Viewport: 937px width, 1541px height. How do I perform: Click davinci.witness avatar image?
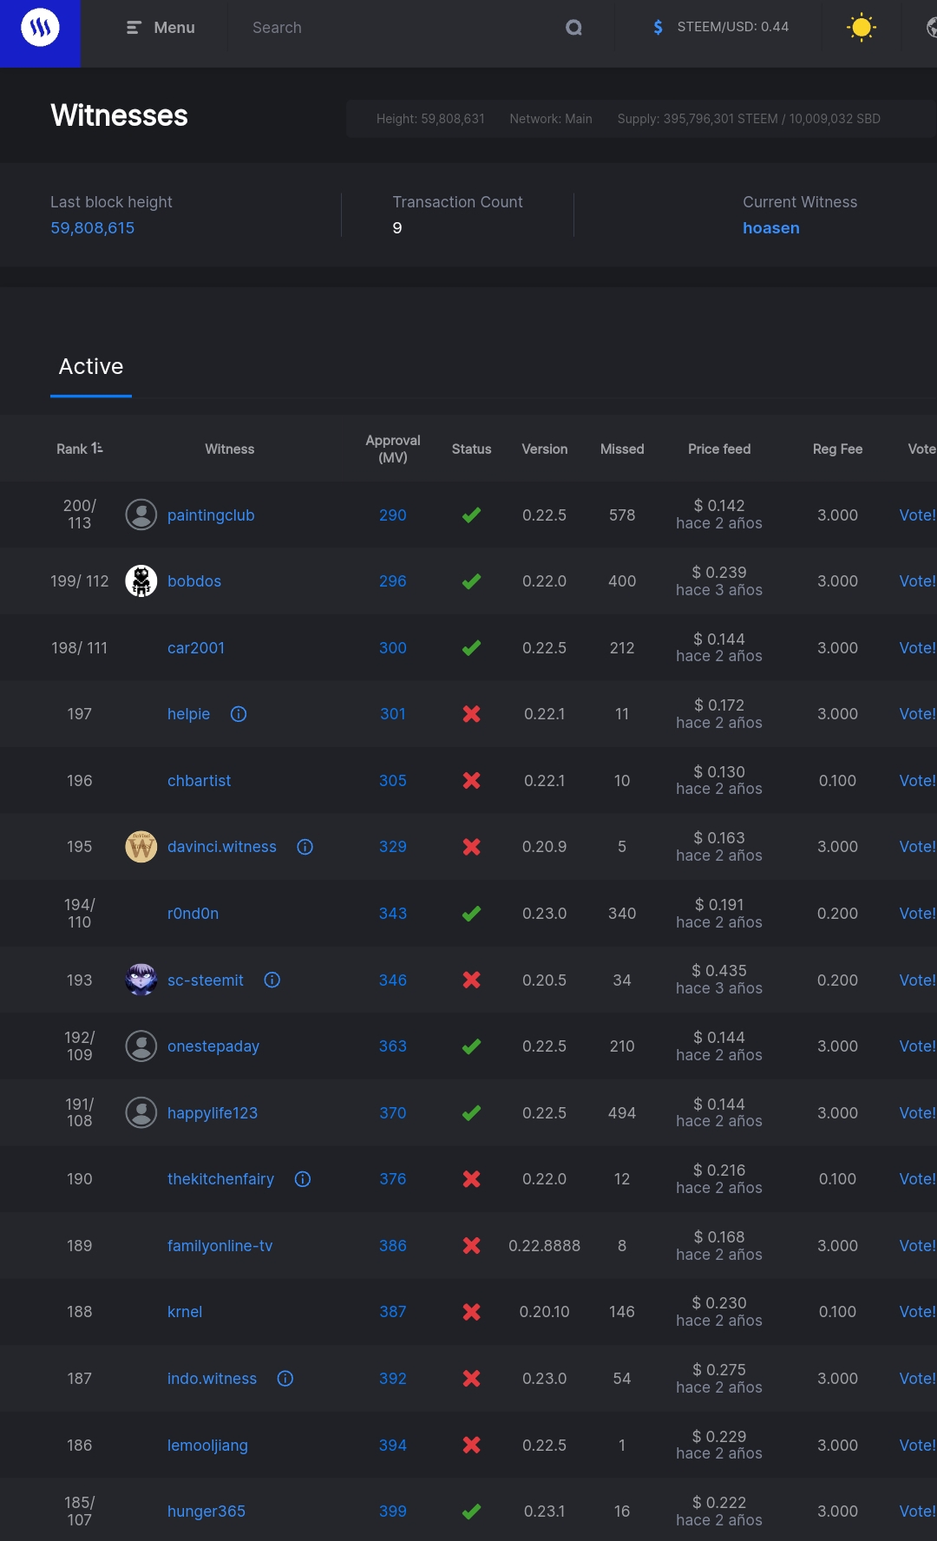click(141, 847)
